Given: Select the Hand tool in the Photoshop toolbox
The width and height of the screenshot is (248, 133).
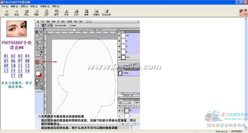Looking at the screenshot, I should pos(37,69).
